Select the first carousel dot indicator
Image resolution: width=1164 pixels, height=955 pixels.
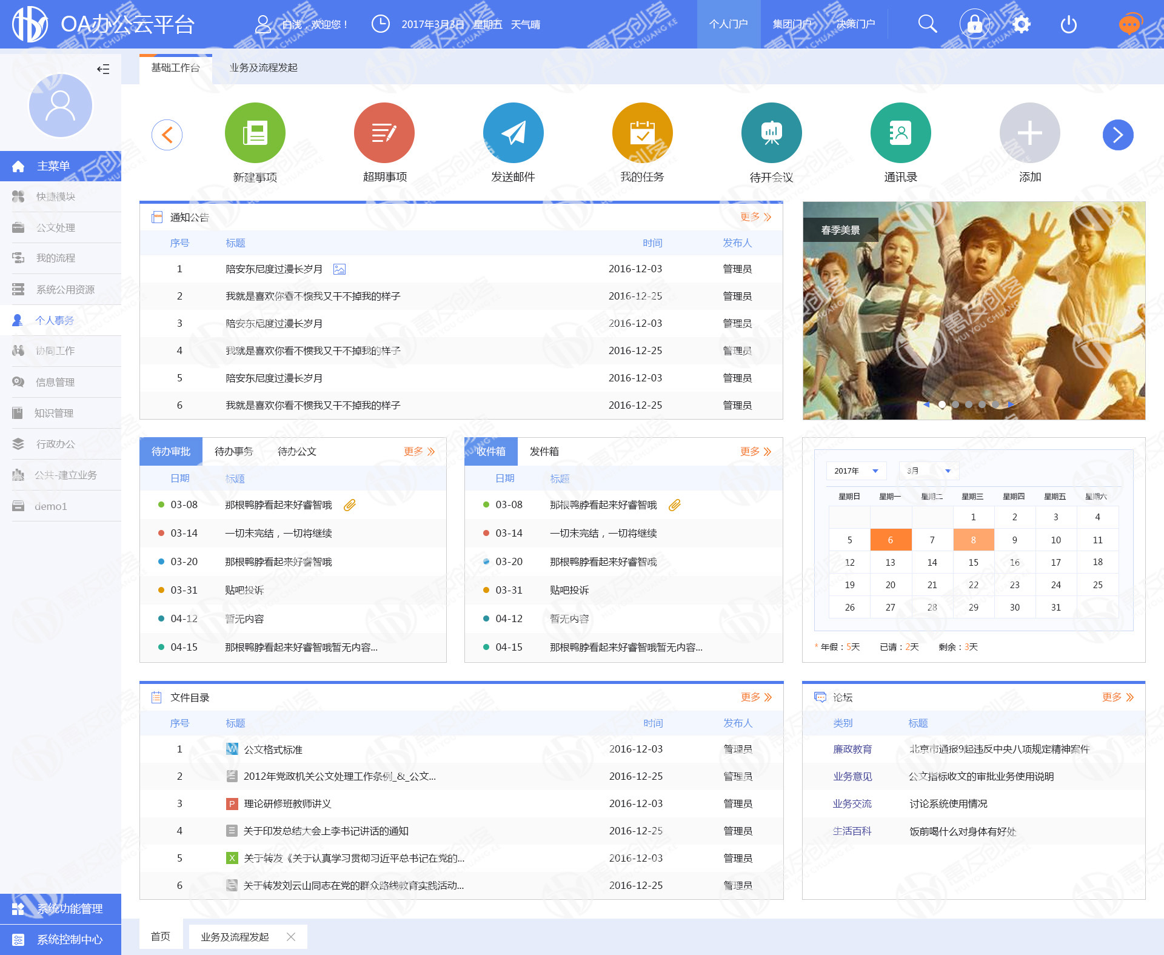[942, 404]
